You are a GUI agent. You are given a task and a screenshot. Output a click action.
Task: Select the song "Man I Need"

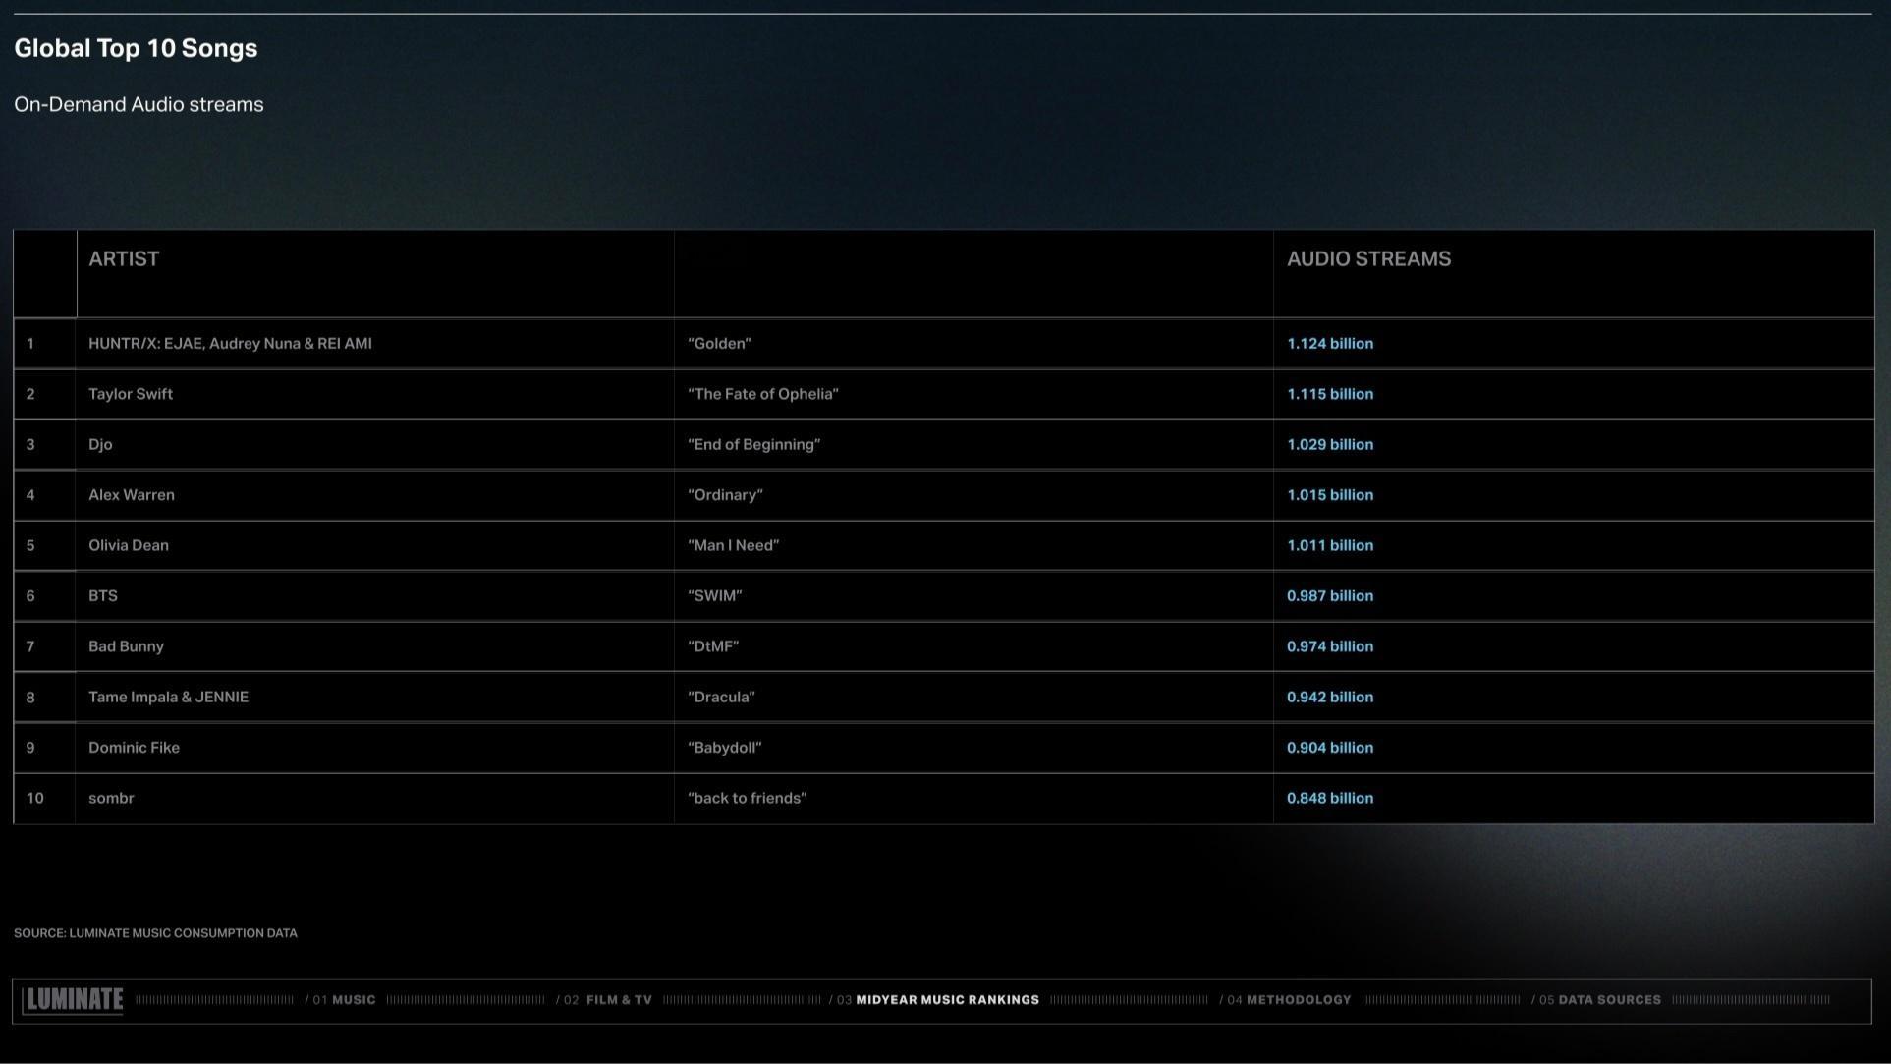734,546
